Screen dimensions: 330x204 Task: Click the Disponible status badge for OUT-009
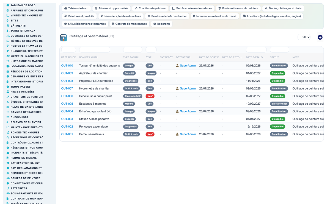coord(277,73)
